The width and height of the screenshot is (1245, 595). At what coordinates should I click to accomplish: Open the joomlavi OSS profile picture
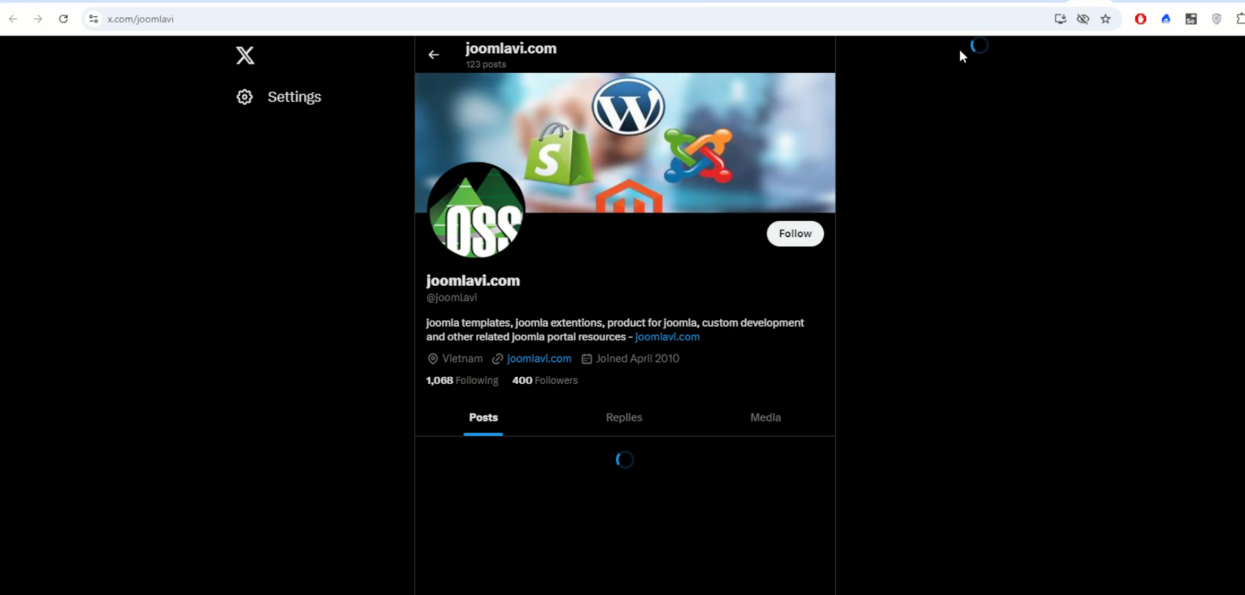tap(476, 210)
